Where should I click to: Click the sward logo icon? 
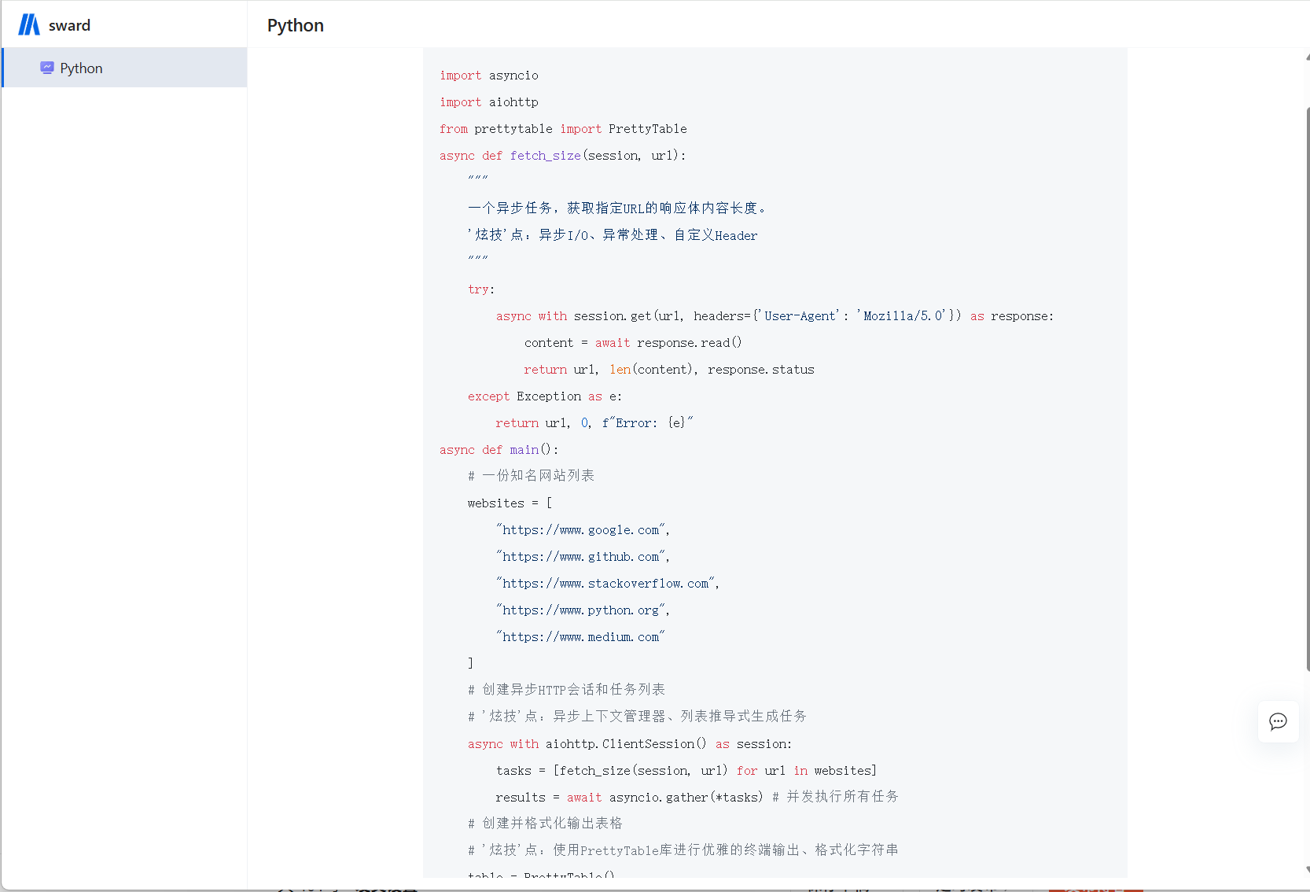click(x=29, y=25)
